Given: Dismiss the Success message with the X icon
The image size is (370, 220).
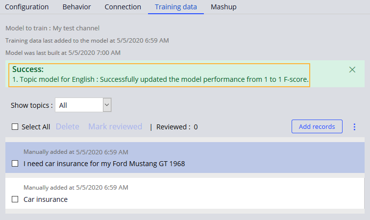Looking at the screenshot, I should pyautogui.click(x=352, y=70).
